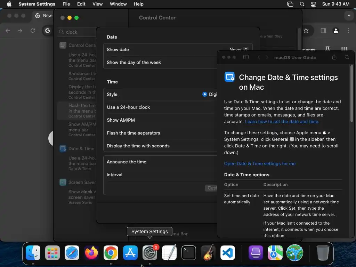
Task: Click Chrome back arrow
Action: 8,31
